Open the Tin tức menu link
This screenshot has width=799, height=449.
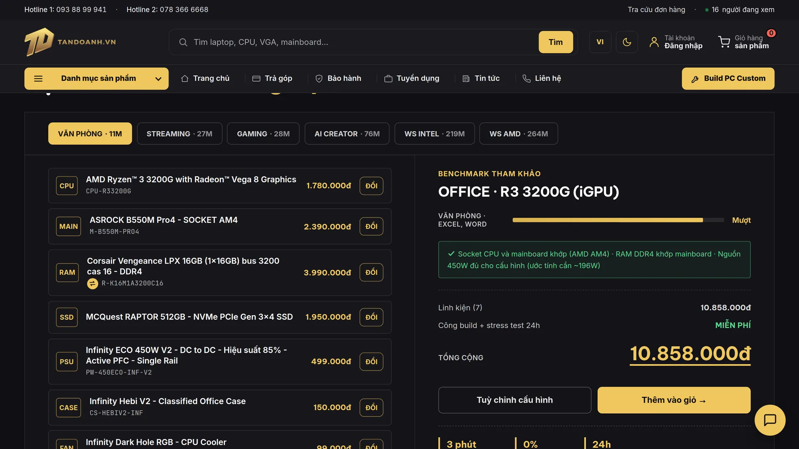click(481, 79)
